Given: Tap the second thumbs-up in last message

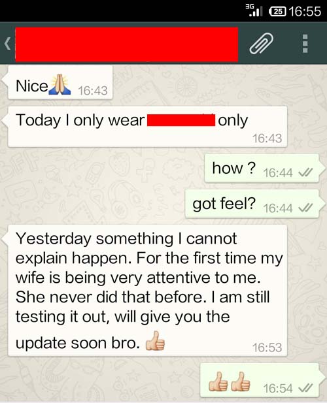Looking at the screenshot, I should 240,381.
